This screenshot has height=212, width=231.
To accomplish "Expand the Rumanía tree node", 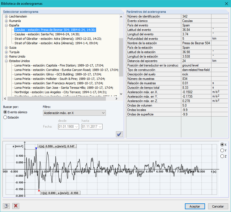I will coord(6,21).
